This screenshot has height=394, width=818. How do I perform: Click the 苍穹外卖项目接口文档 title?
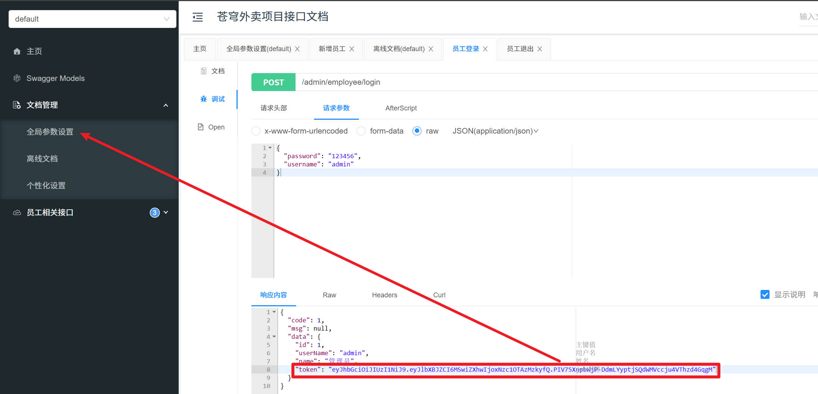pos(273,17)
